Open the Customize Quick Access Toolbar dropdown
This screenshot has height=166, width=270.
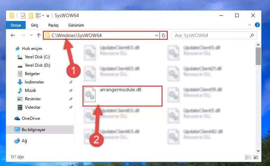[x=48, y=16]
